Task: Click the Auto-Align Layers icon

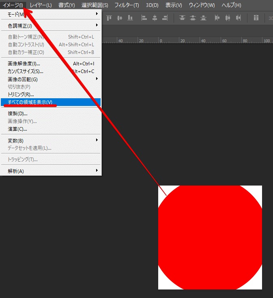Action: point(256,18)
